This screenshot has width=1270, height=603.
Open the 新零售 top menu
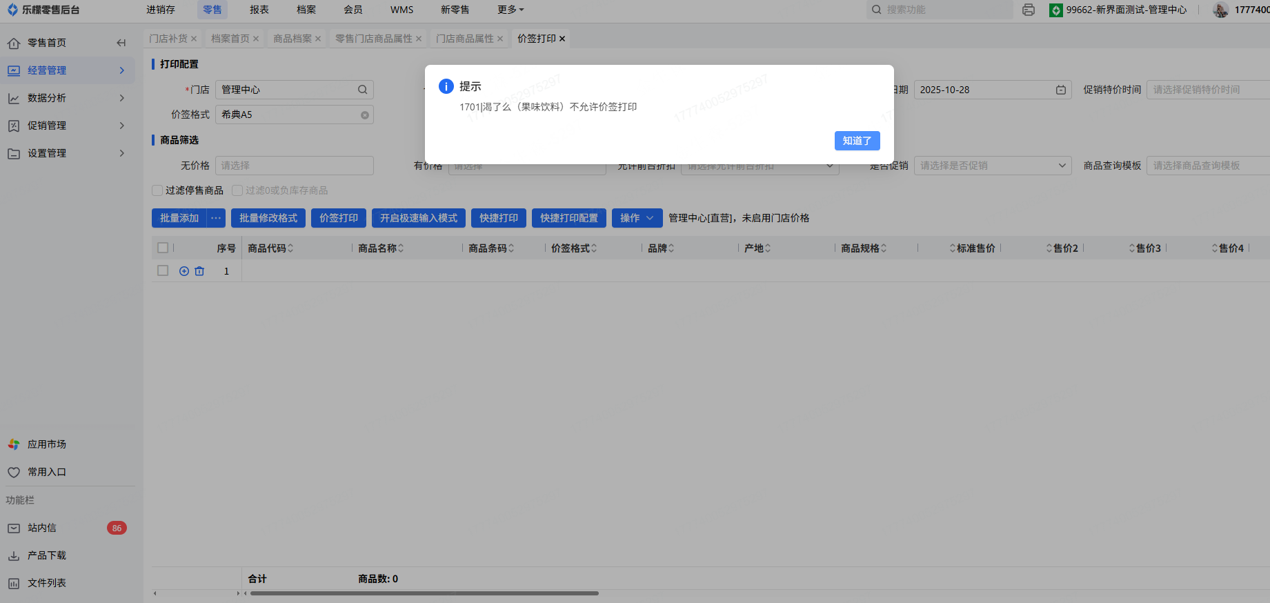pos(455,10)
